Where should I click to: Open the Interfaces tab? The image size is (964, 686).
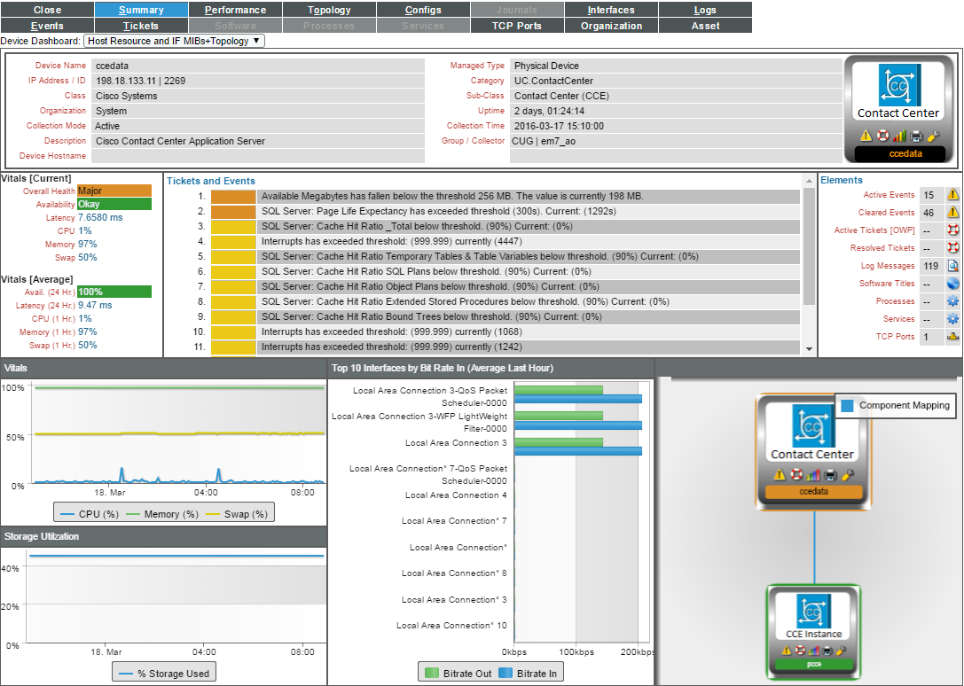click(611, 10)
